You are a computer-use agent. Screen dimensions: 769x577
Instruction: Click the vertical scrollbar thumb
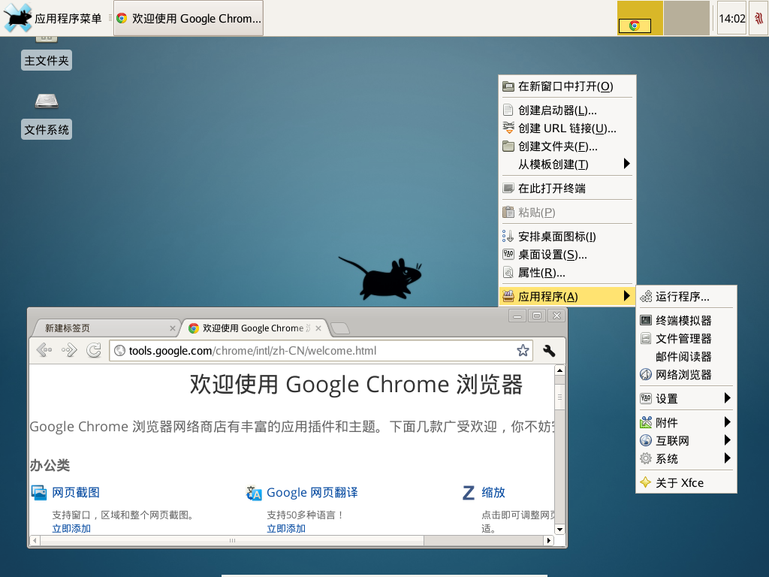tap(559, 397)
